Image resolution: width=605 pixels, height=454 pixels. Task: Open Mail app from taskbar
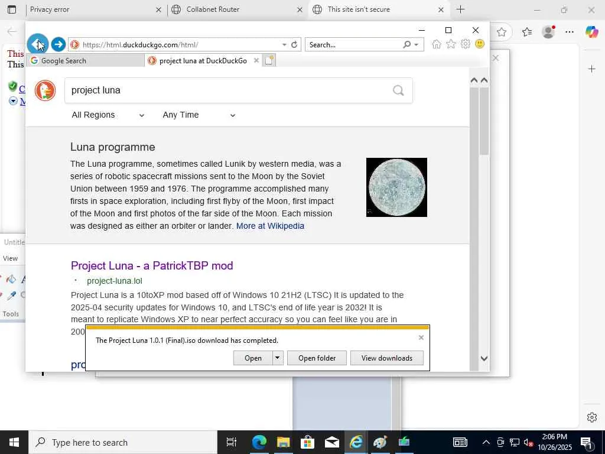332,442
